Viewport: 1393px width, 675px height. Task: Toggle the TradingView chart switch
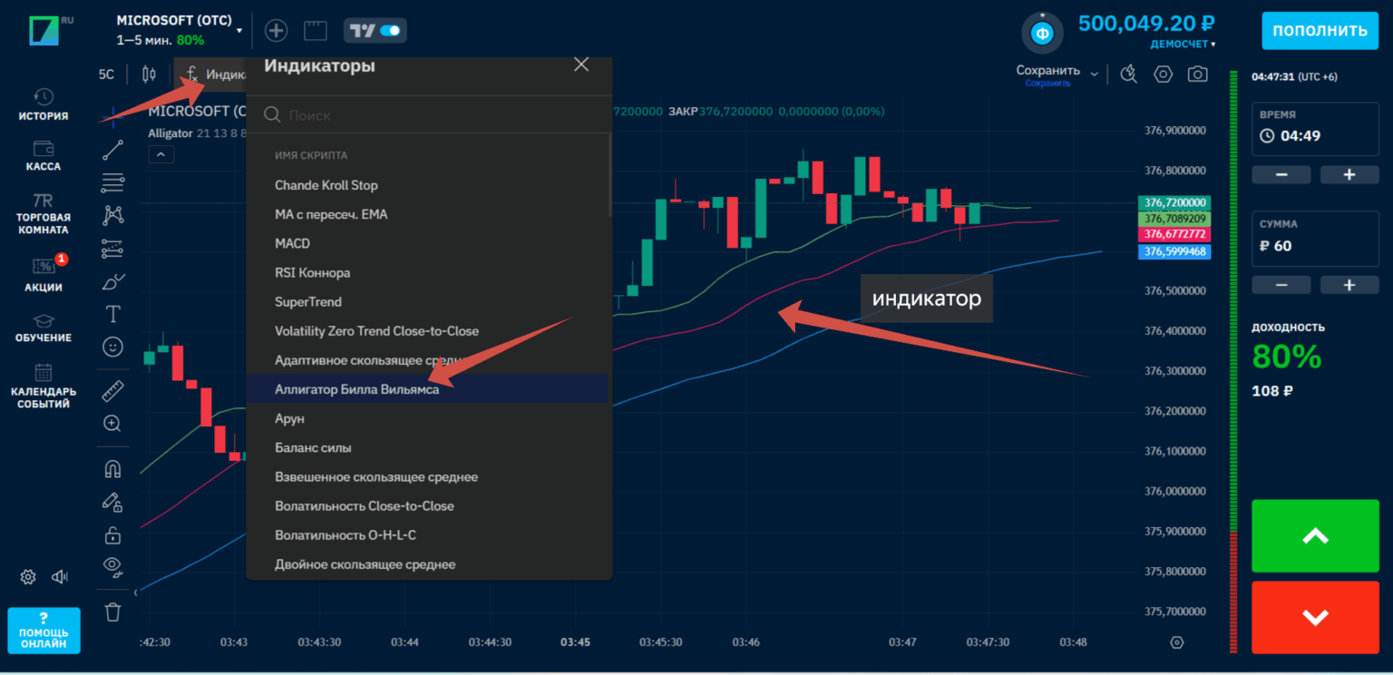point(375,30)
